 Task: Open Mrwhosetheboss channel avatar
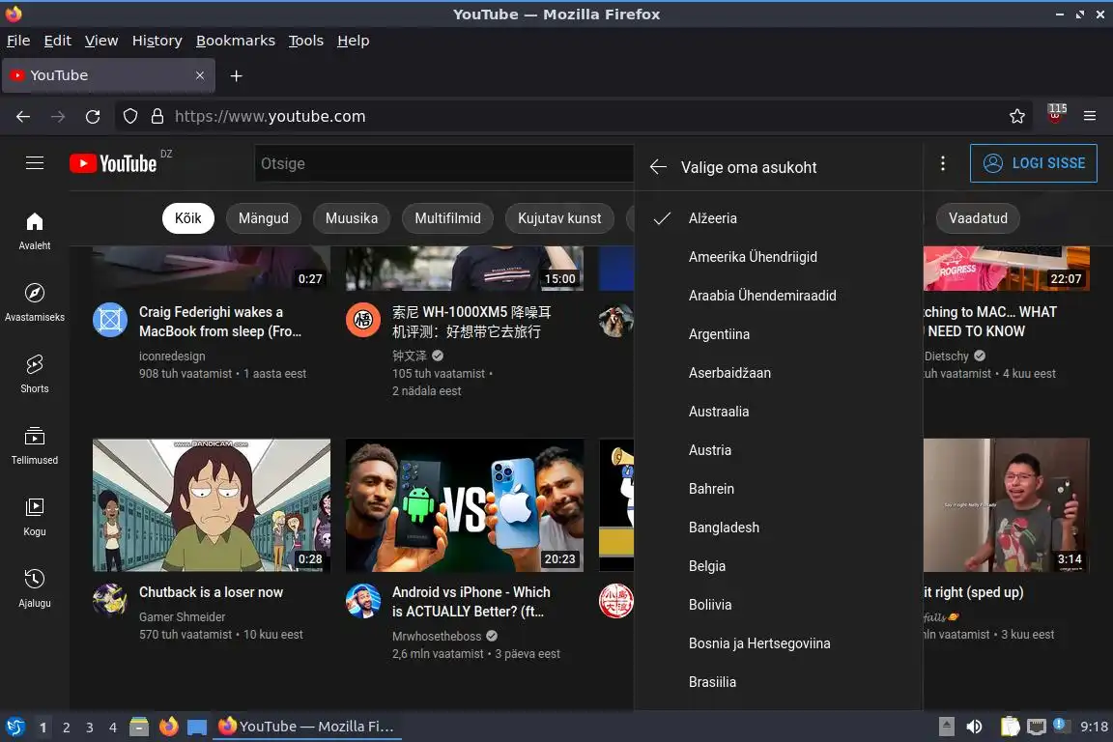pos(362,601)
